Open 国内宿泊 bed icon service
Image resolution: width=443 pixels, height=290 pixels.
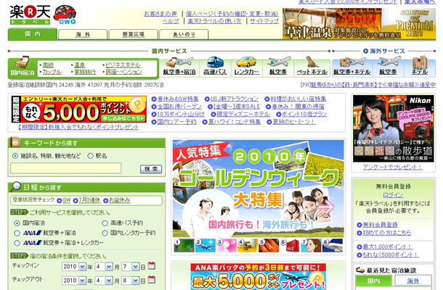point(23,67)
